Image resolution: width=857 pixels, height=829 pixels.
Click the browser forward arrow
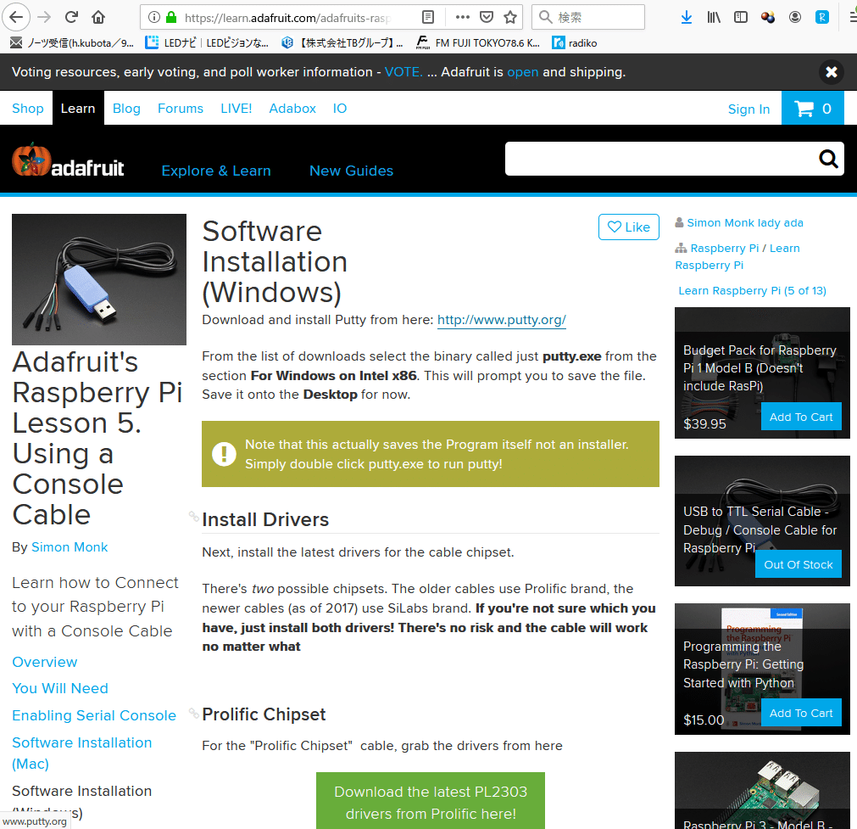(44, 17)
